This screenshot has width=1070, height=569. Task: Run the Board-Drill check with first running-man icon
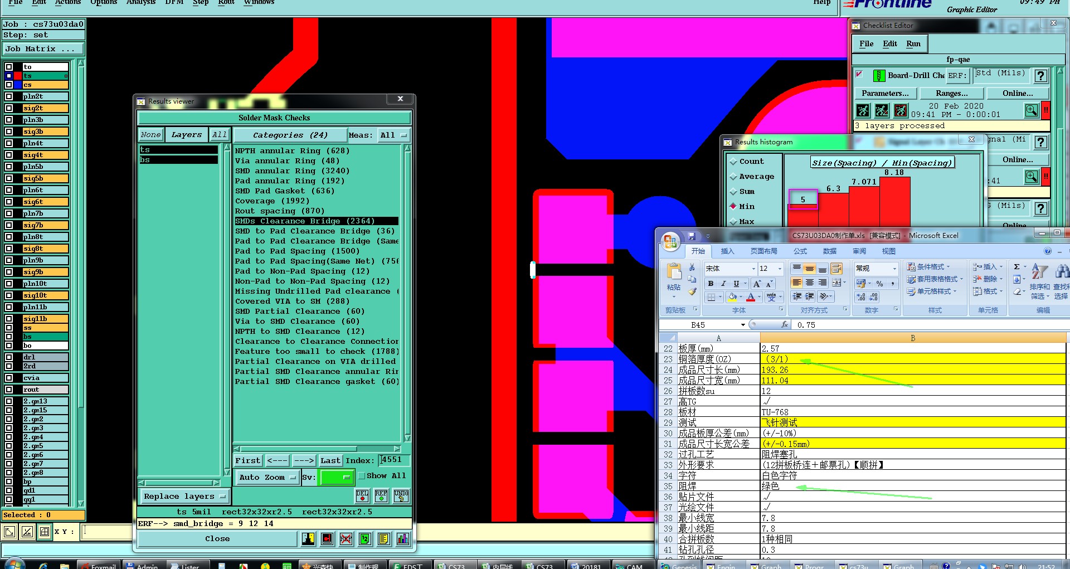[x=863, y=110]
